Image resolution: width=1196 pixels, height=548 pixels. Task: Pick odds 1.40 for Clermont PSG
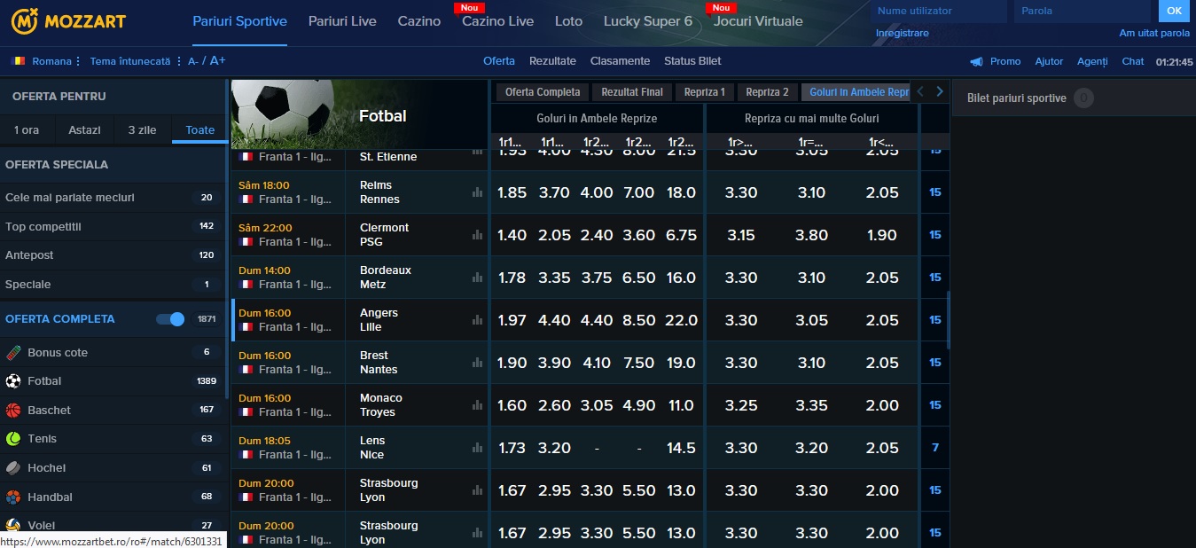pos(512,235)
